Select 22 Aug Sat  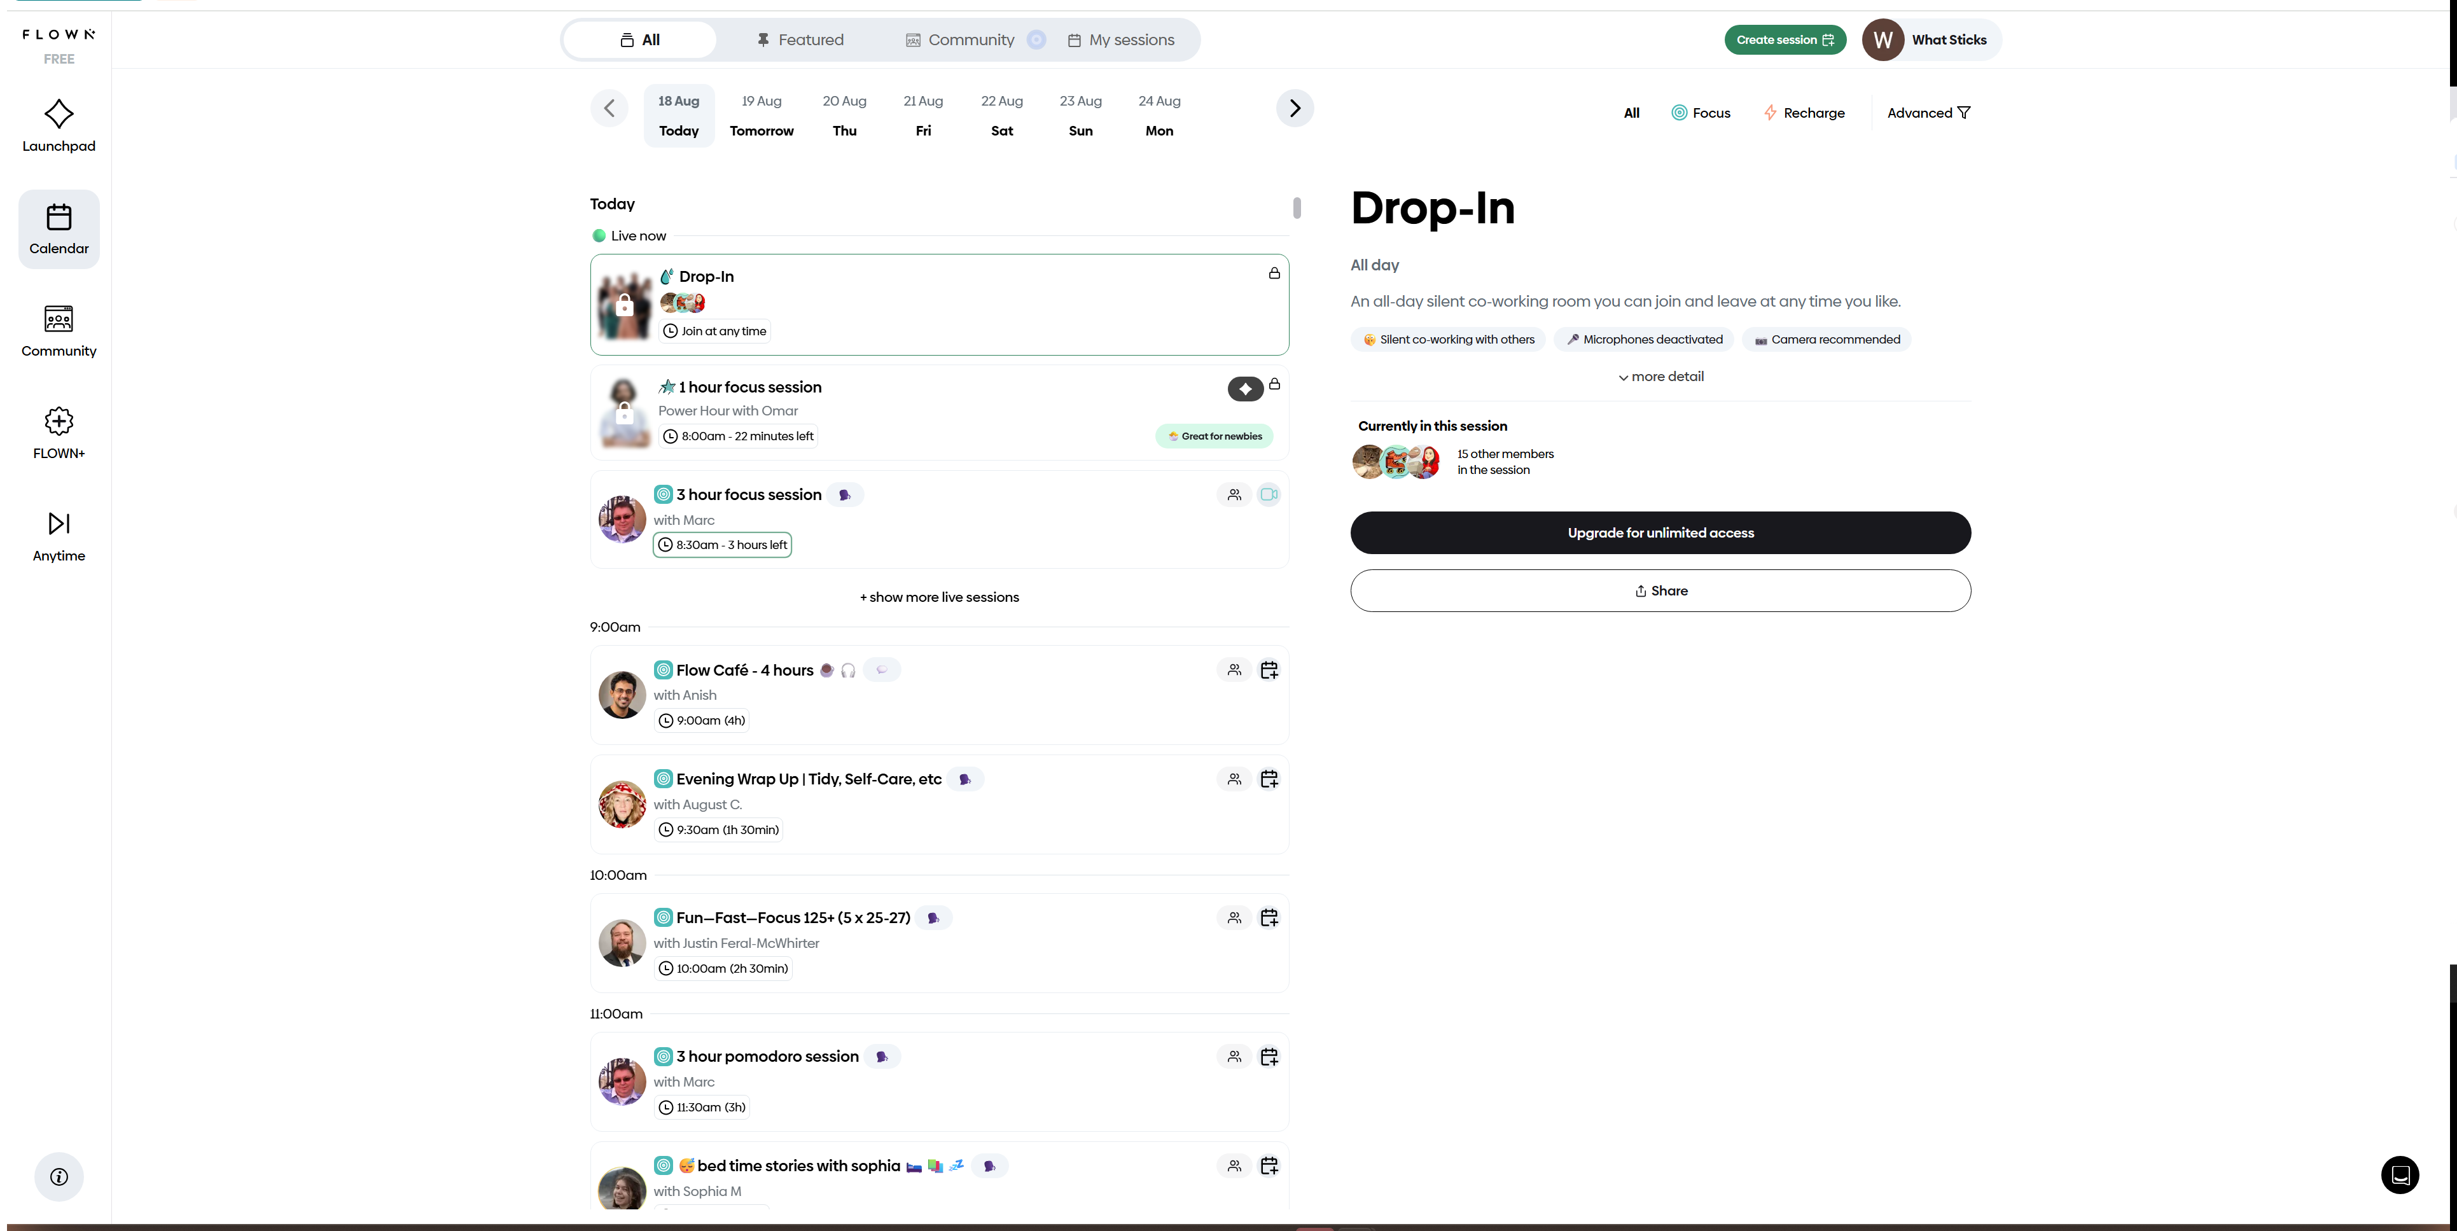[x=1001, y=115]
